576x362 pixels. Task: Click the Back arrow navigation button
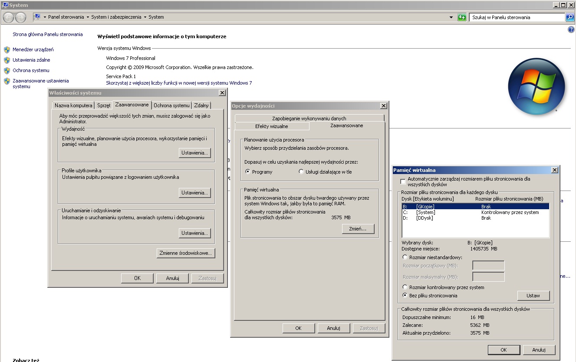tap(8, 17)
